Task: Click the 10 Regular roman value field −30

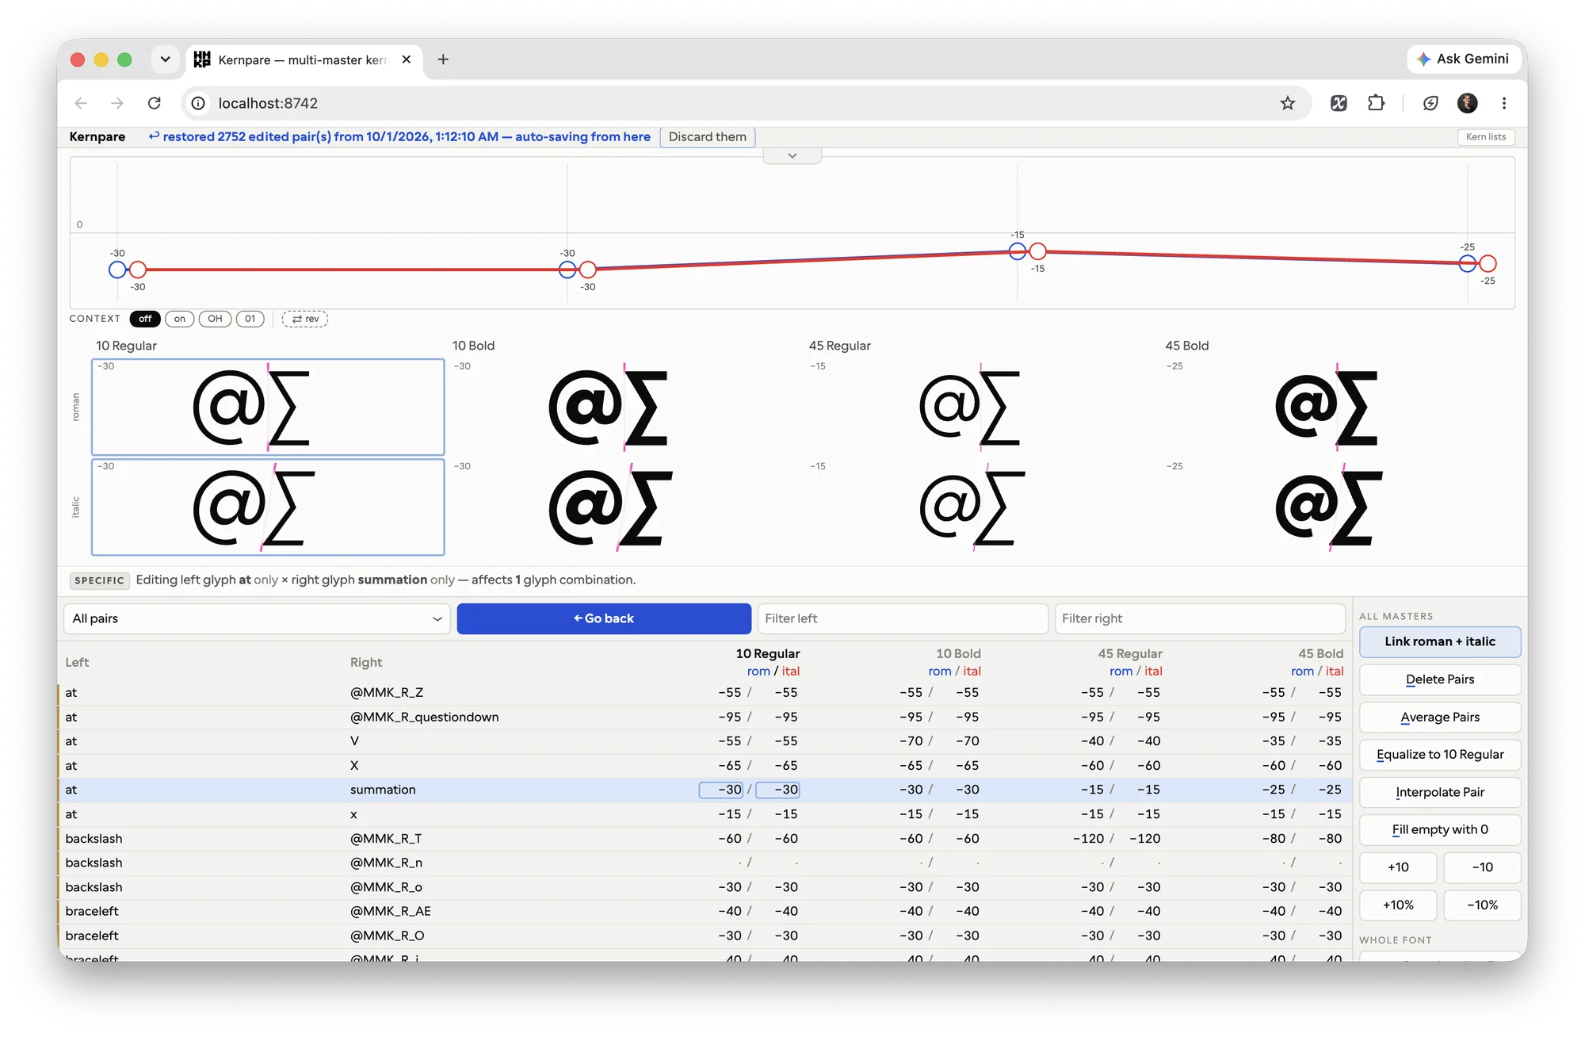Action: tap(720, 790)
